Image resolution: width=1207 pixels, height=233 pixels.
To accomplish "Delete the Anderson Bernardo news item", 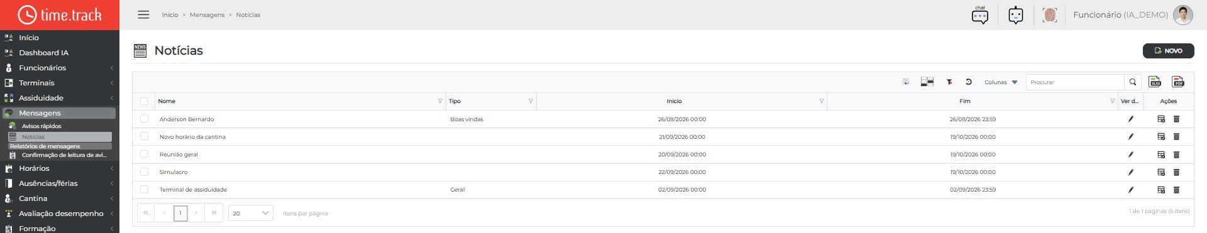I will click(1176, 119).
